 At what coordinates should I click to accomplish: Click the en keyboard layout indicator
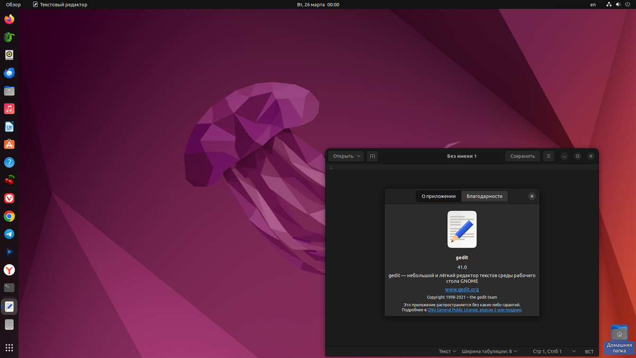[x=593, y=4]
